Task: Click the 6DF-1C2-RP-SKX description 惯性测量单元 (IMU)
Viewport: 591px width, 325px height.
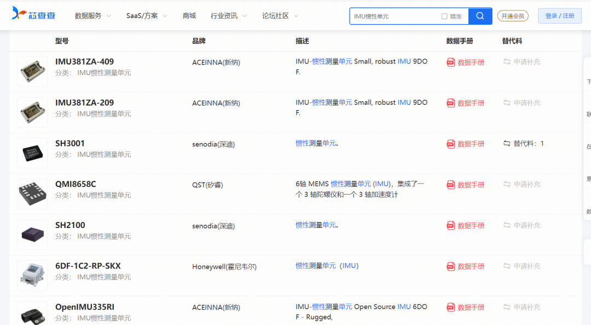Action: pos(327,266)
